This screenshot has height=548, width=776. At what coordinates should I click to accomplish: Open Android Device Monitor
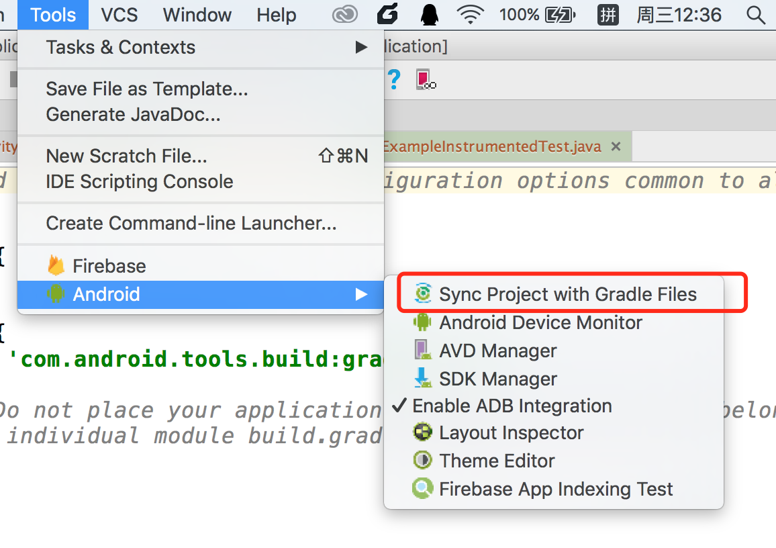click(554, 323)
